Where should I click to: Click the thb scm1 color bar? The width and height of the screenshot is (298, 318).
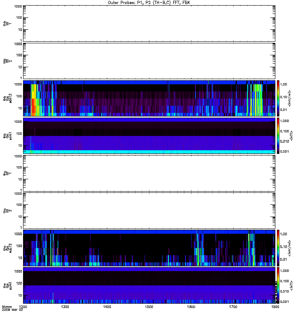pos(278,136)
